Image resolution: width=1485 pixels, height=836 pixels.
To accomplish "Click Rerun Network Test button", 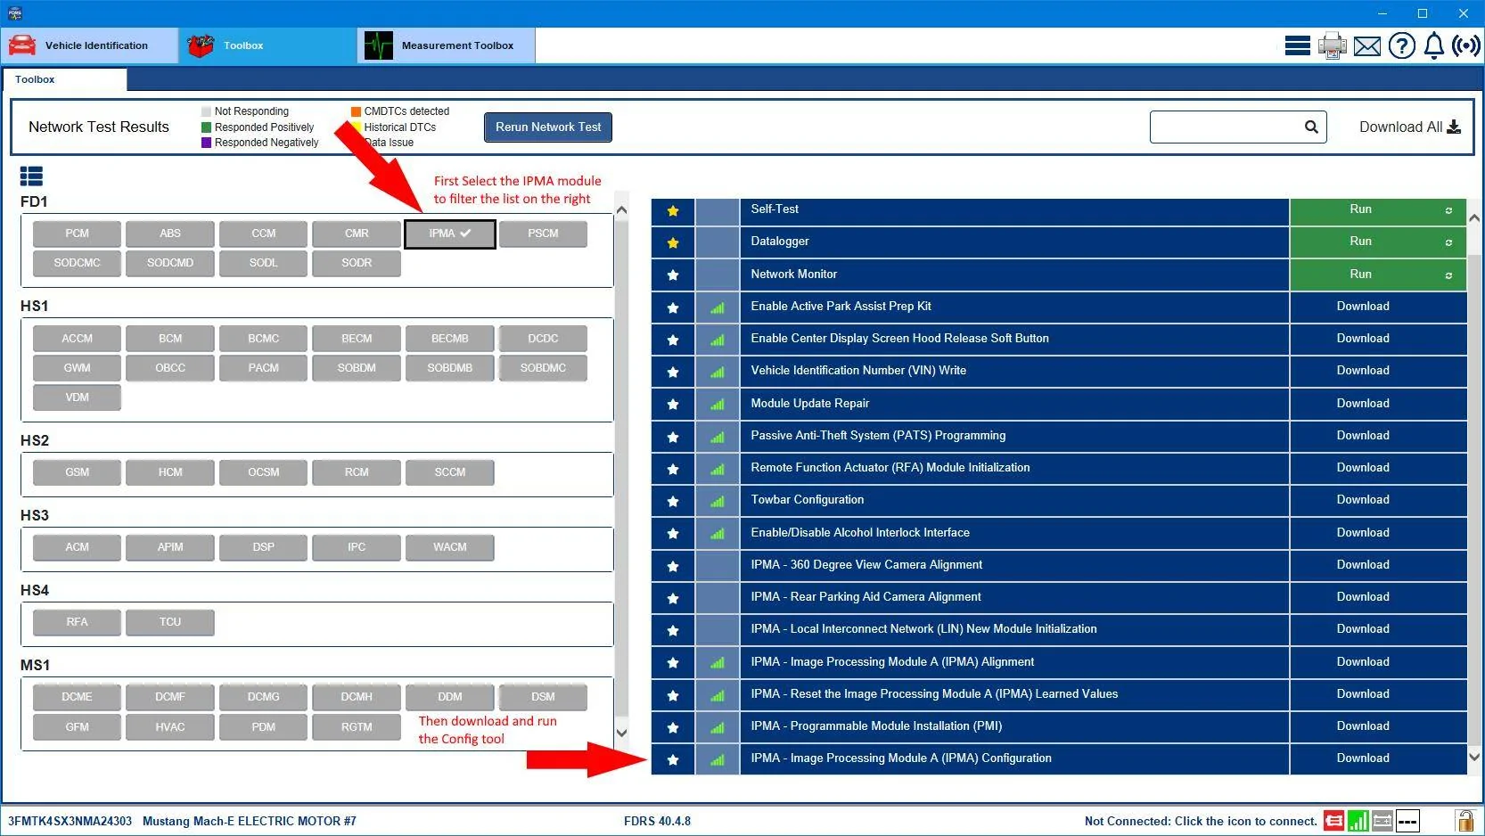I will [548, 127].
